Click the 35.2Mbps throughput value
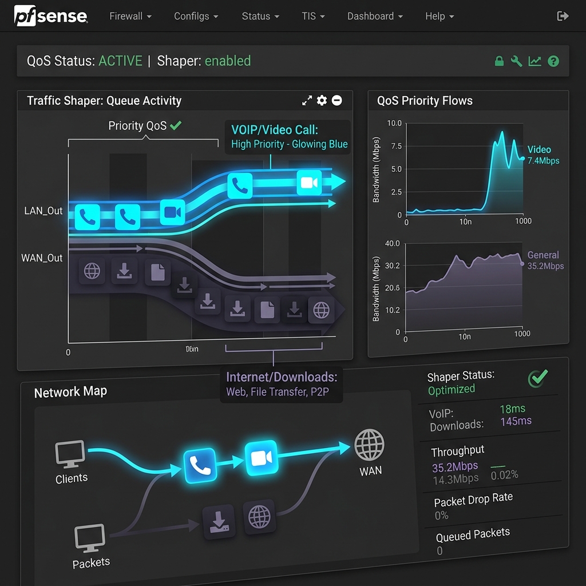This screenshot has height=586, width=586. [x=455, y=467]
